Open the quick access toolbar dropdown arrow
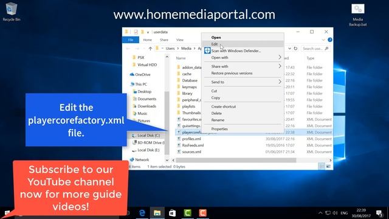 coord(148,32)
